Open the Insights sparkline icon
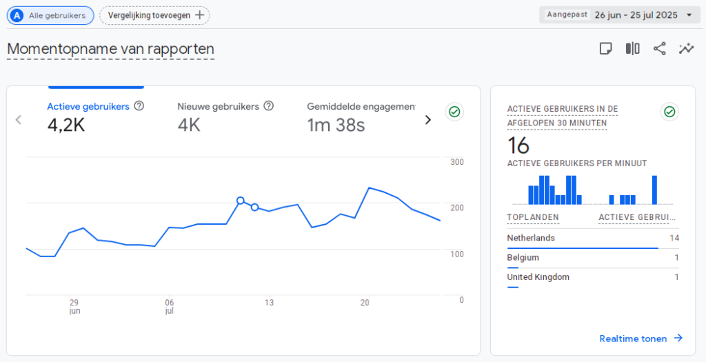 687,48
